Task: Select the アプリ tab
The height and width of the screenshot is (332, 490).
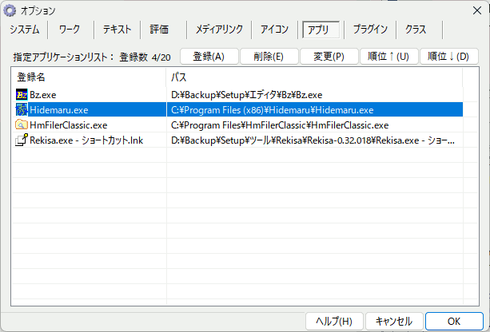Action: [x=321, y=30]
